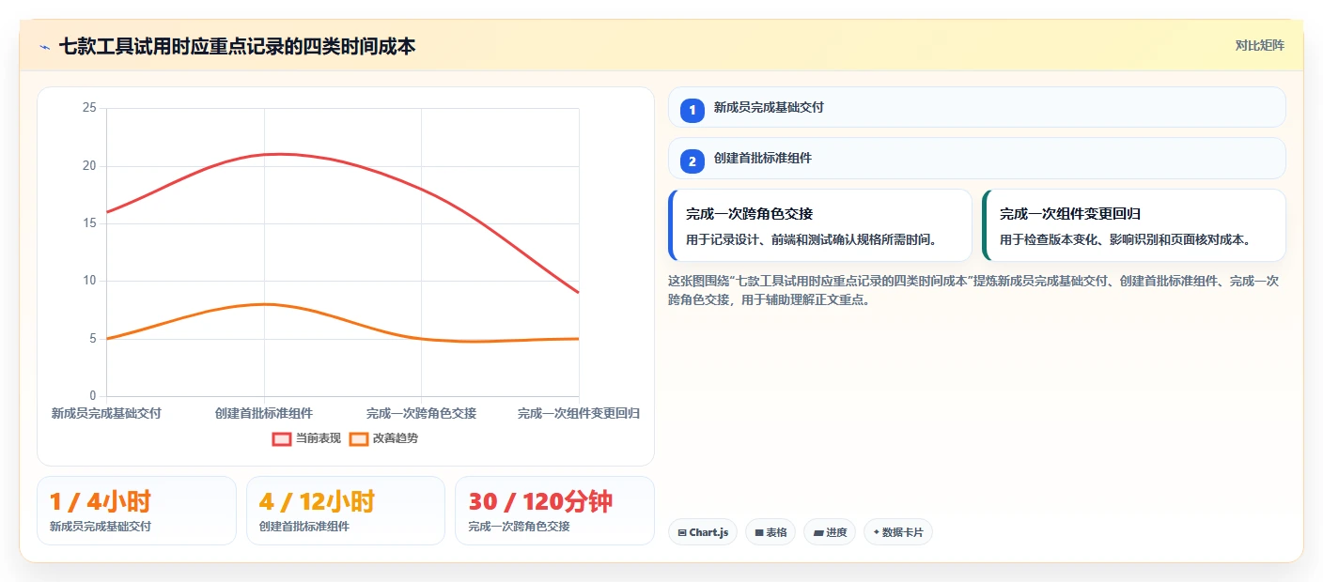Select step 1 新成员完成基础交付

(976, 107)
